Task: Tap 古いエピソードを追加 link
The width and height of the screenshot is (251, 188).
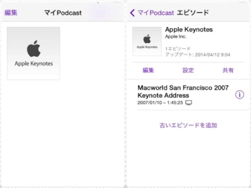Action: (x=188, y=125)
